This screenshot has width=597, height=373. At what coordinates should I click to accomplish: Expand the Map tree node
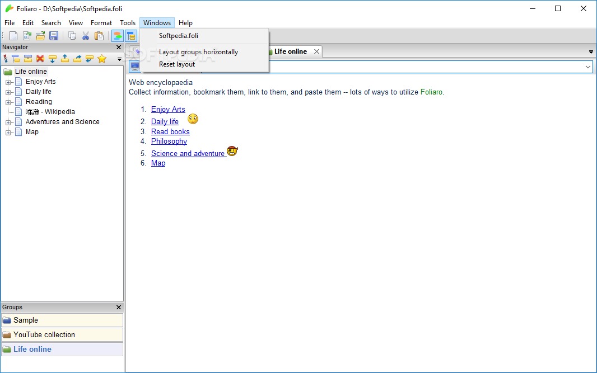(8, 133)
